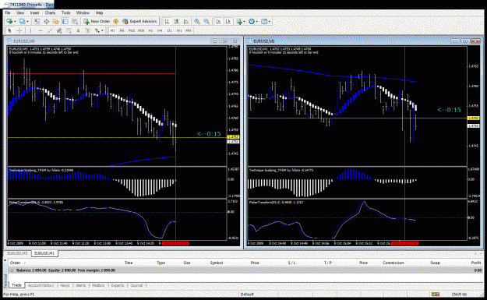Open the Tools menu
The width and height of the screenshot is (487, 300).
[65, 12]
